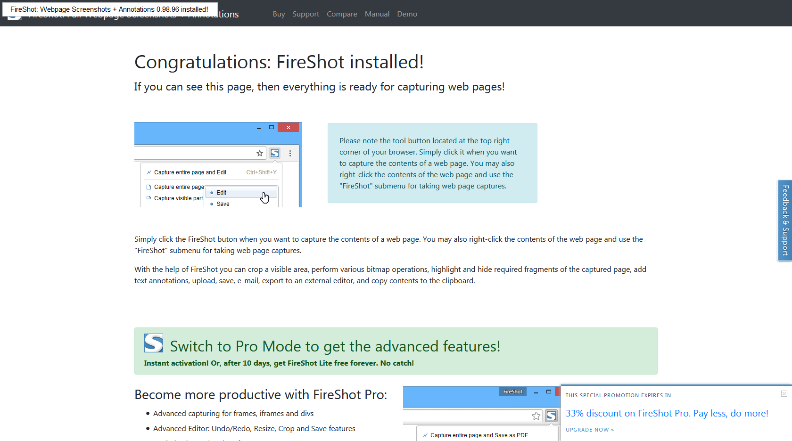792x441 pixels.
Task: Click Capture entire page and Edit in the illustration
Action: click(190, 172)
